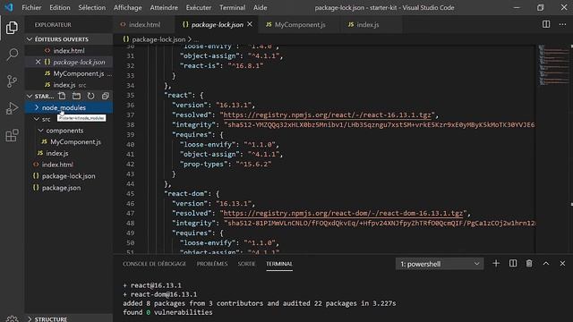Add a new terminal
The image size is (573, 322).
496,264
